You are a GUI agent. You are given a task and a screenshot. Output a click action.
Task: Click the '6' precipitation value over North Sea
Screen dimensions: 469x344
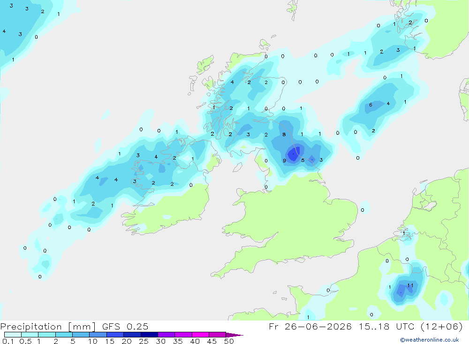click(x=371, y=105)
